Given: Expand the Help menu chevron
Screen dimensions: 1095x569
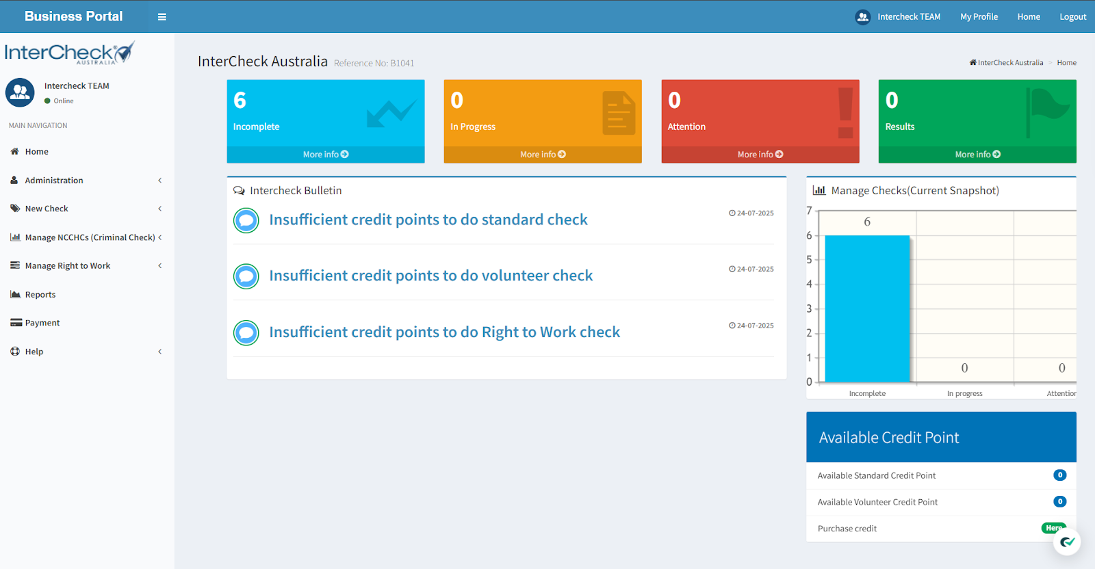Looking at the screenshot, I should pos(159,352).
